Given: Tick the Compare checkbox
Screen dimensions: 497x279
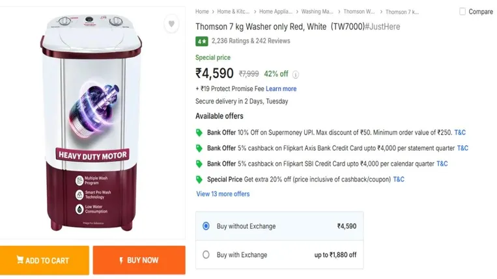Looking at the screenshot, I should click(462, 12).
